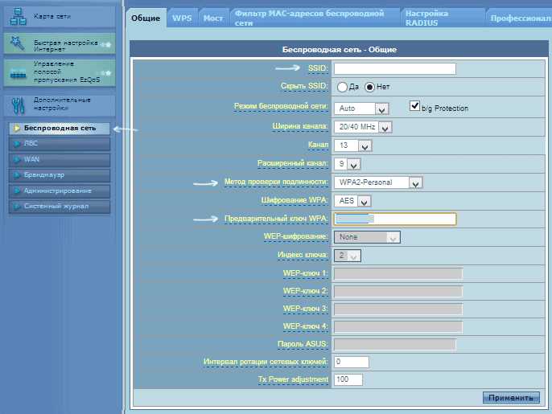Open the Network Map (Карта сети) icon
The image size is (552, 414).
18,17
